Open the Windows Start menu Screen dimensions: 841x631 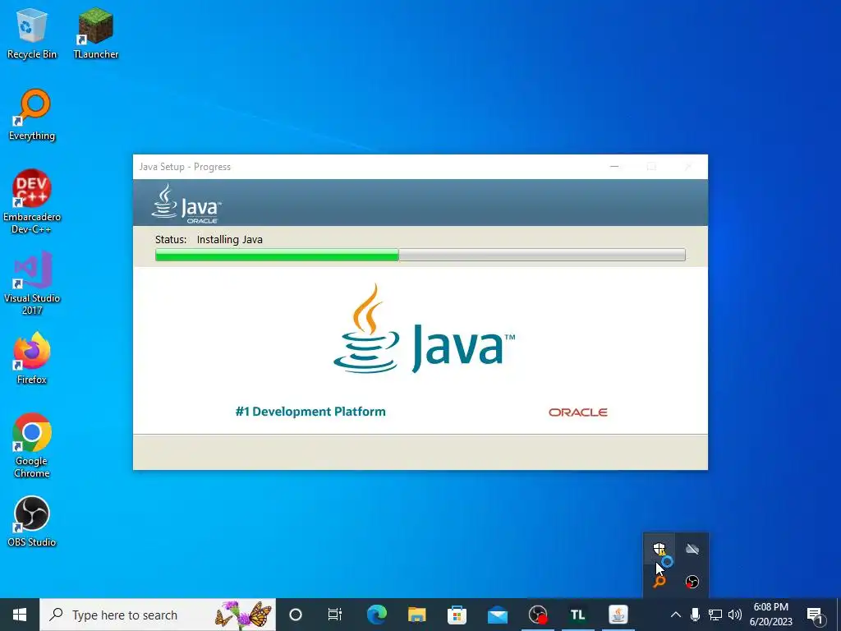point(20,615)
